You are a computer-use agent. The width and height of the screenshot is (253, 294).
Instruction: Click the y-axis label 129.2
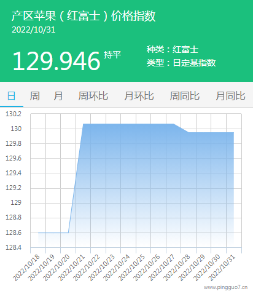[14, 188]
